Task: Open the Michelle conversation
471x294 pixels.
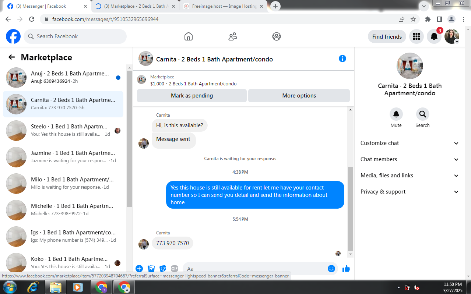Action: click(63, 210)
